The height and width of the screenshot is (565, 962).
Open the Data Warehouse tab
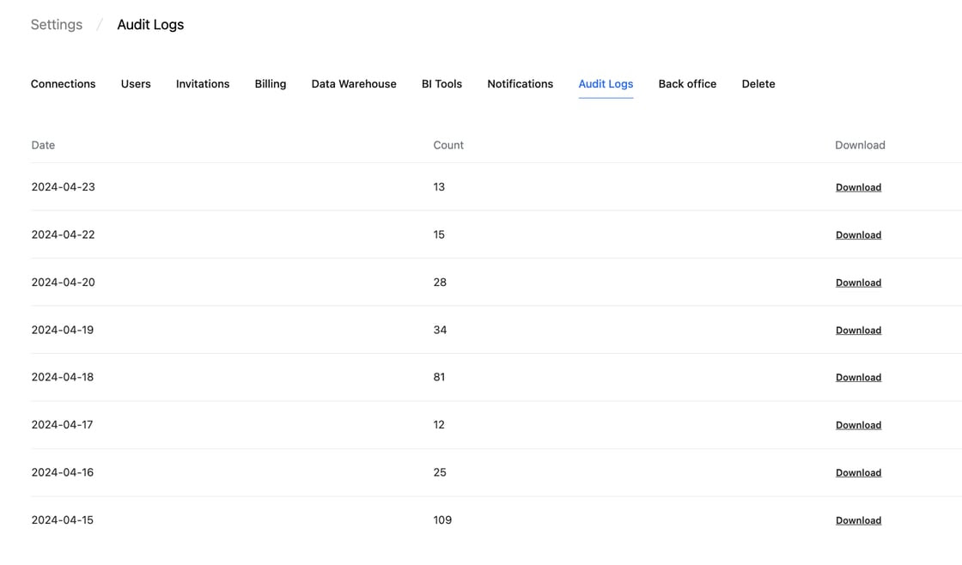click(354, 84)
